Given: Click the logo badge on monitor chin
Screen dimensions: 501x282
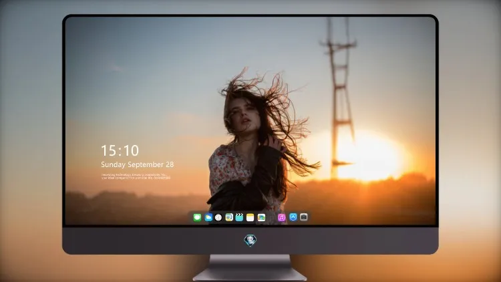Looking at the screenshot, I should point(251,240).
